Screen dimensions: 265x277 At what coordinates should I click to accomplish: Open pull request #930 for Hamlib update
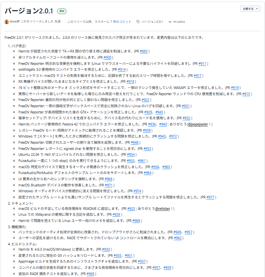pyautogui.click(x=106, y=249)
